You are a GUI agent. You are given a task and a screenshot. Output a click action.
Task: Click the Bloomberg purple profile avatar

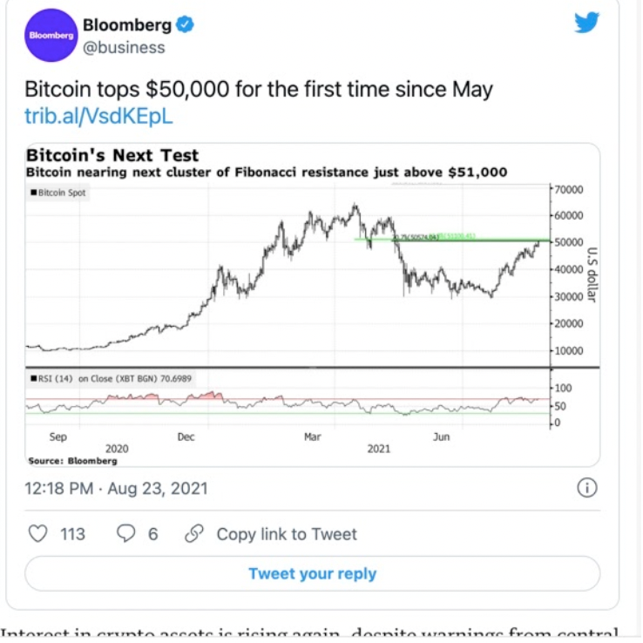tap(48, 36)
